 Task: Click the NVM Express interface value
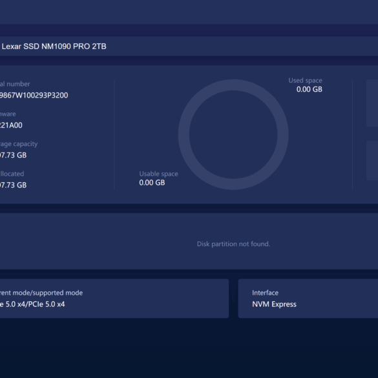pyautogui.click(x=274, y=304)
